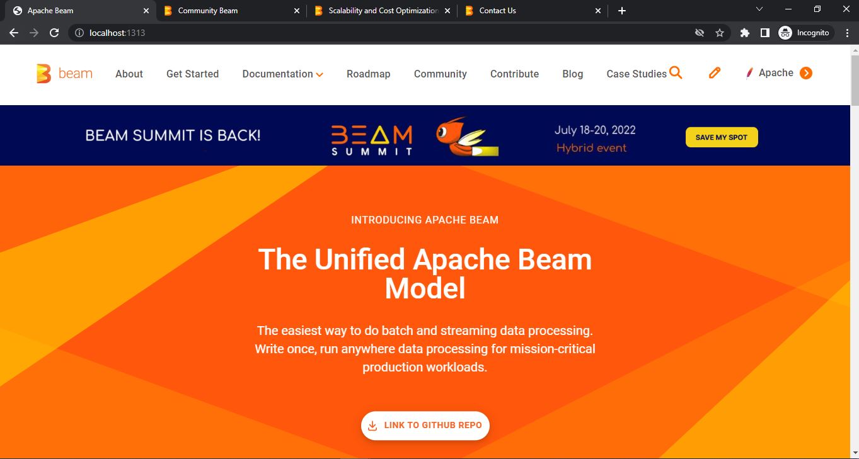Expand Apache menu with orange arrow
This screenshot has height=459, width=859.
(x=806, y=73)
